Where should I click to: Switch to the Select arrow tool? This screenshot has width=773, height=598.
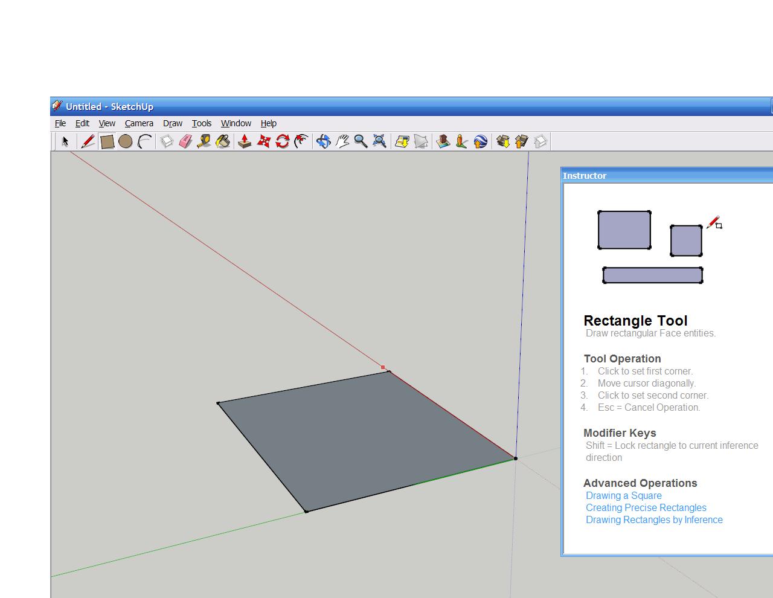[x=65, y=141]
